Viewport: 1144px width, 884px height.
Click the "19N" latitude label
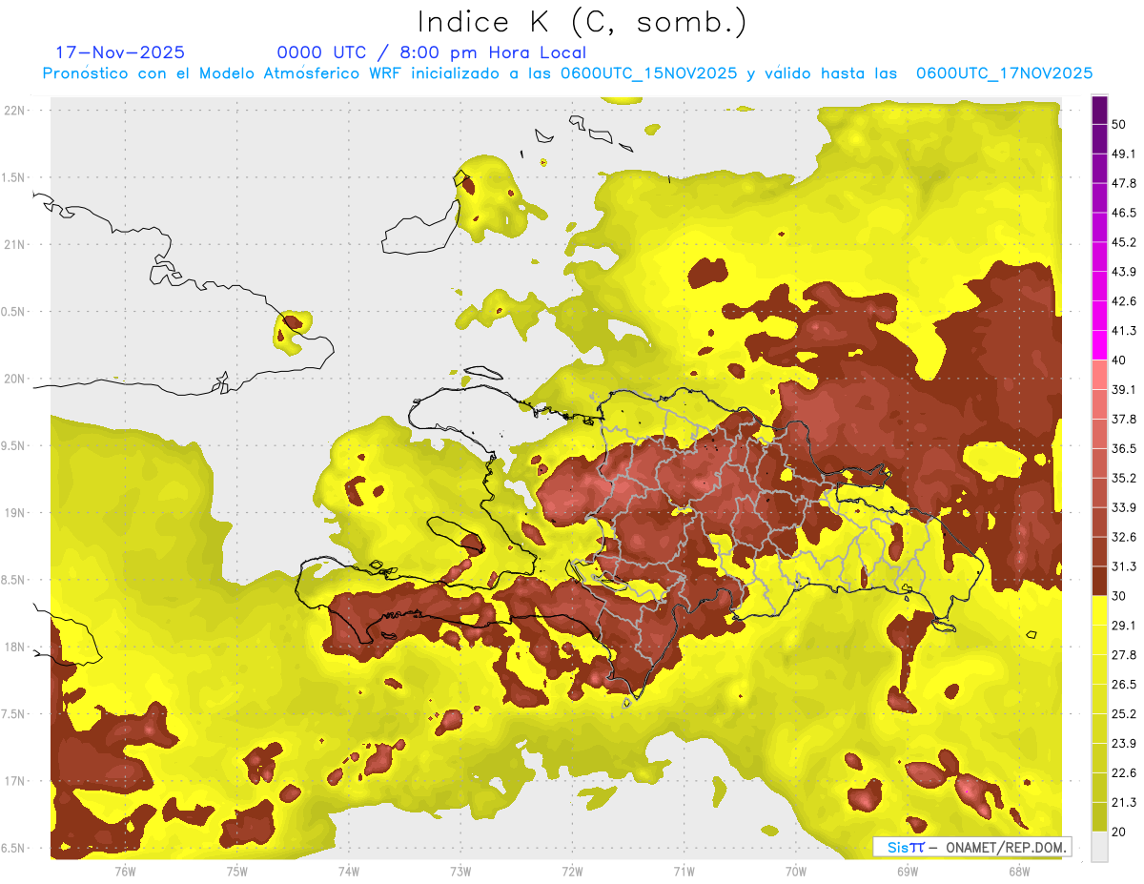coord(14,513)
